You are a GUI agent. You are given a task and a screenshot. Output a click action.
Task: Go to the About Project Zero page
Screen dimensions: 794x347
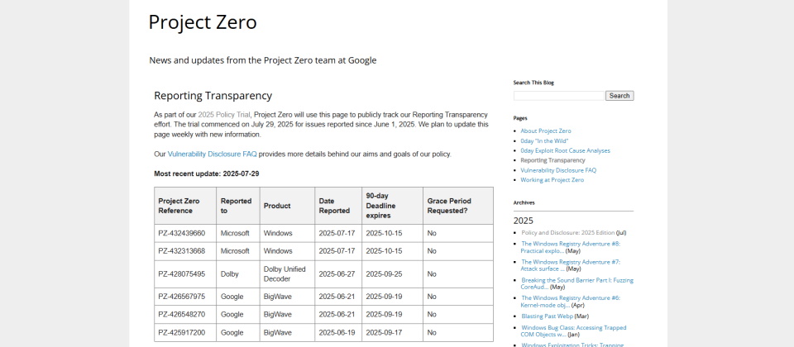coord(546,131)
